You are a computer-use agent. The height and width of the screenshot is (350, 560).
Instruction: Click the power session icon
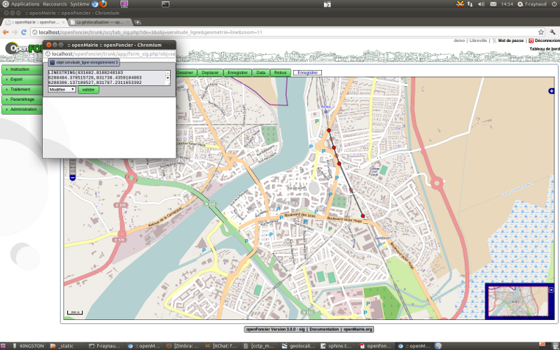point(554,4)
